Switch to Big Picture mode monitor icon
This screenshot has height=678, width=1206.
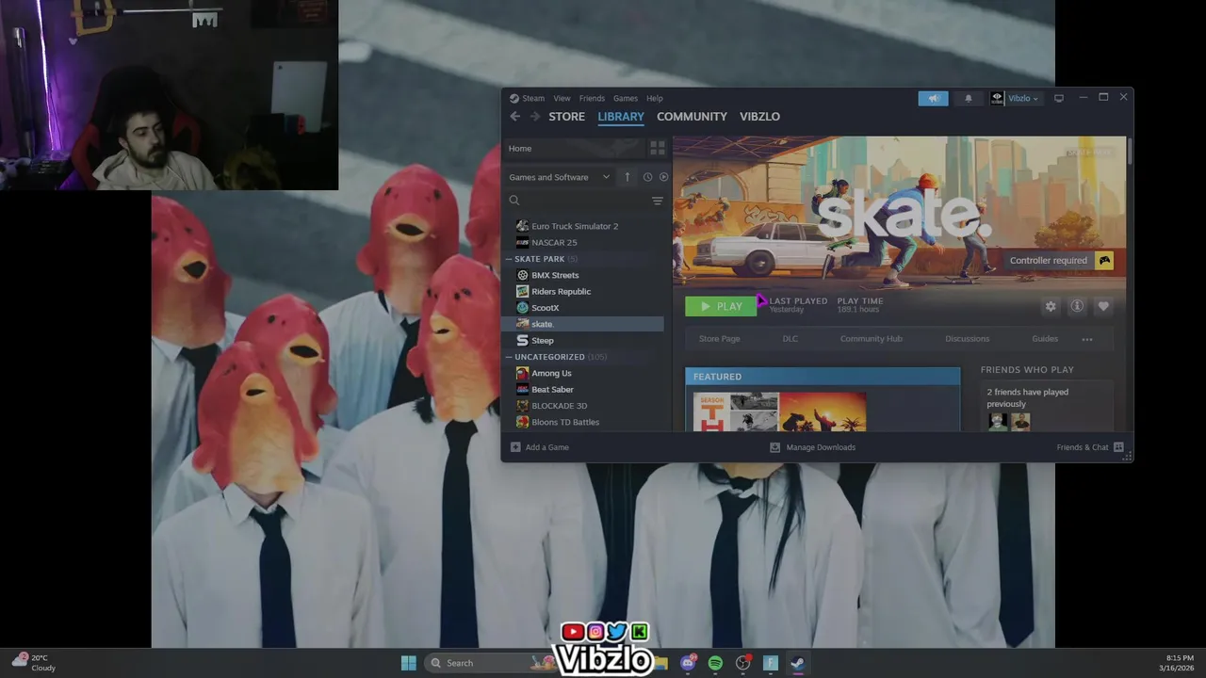tap(1059, 98)
